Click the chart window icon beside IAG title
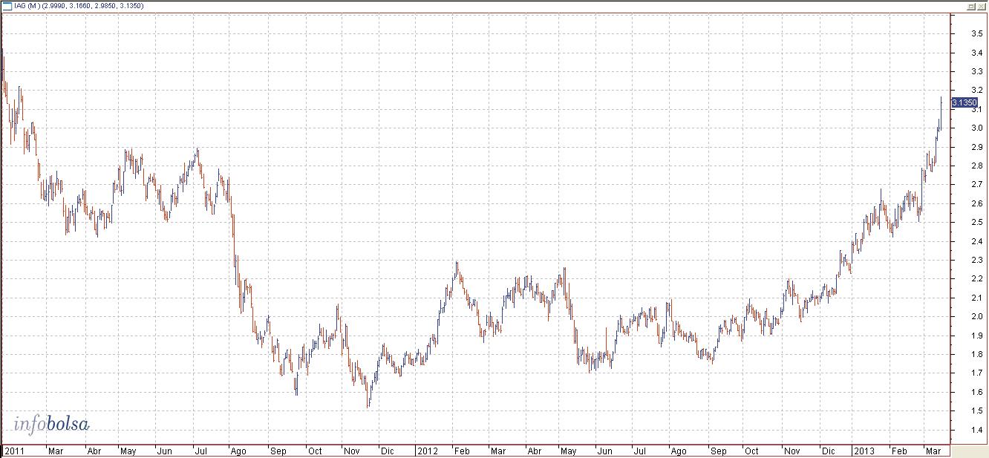The height and width of the screenshot is (458, 989). coord(7,6)
